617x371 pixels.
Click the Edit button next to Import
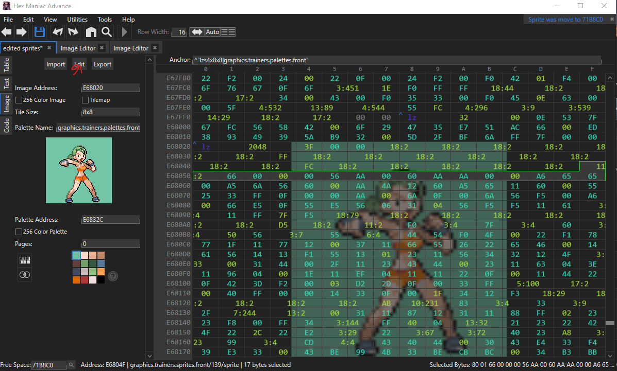[79, 64]
